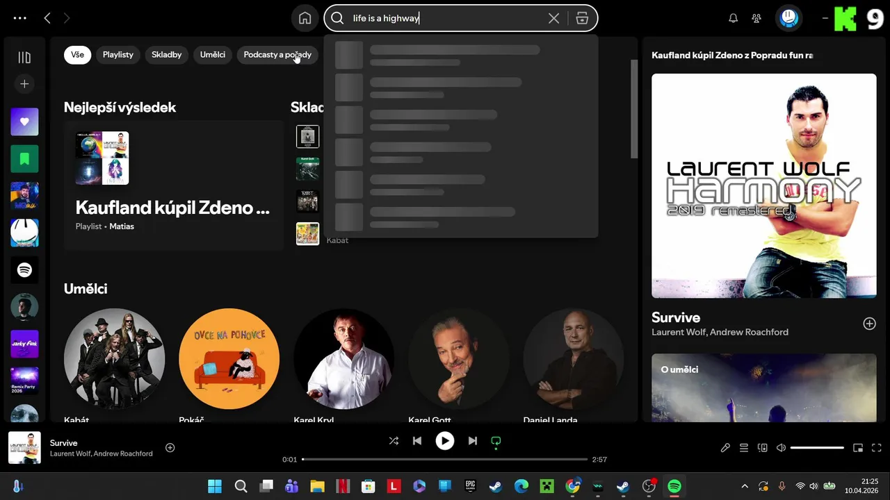
Task: Select the Vše filter chip
Action: [77, 55]
